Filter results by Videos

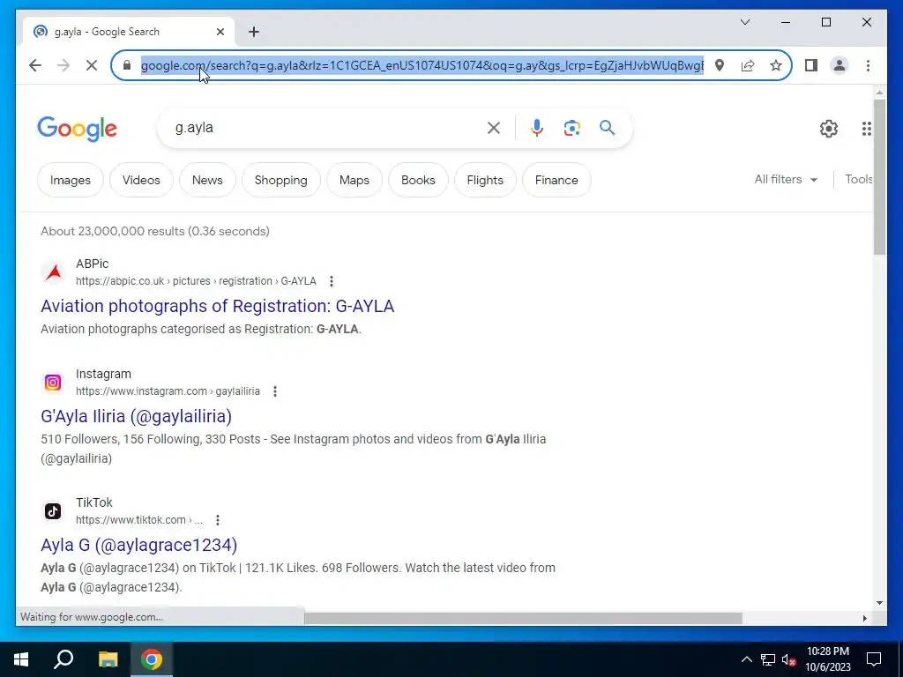[141, 180]
